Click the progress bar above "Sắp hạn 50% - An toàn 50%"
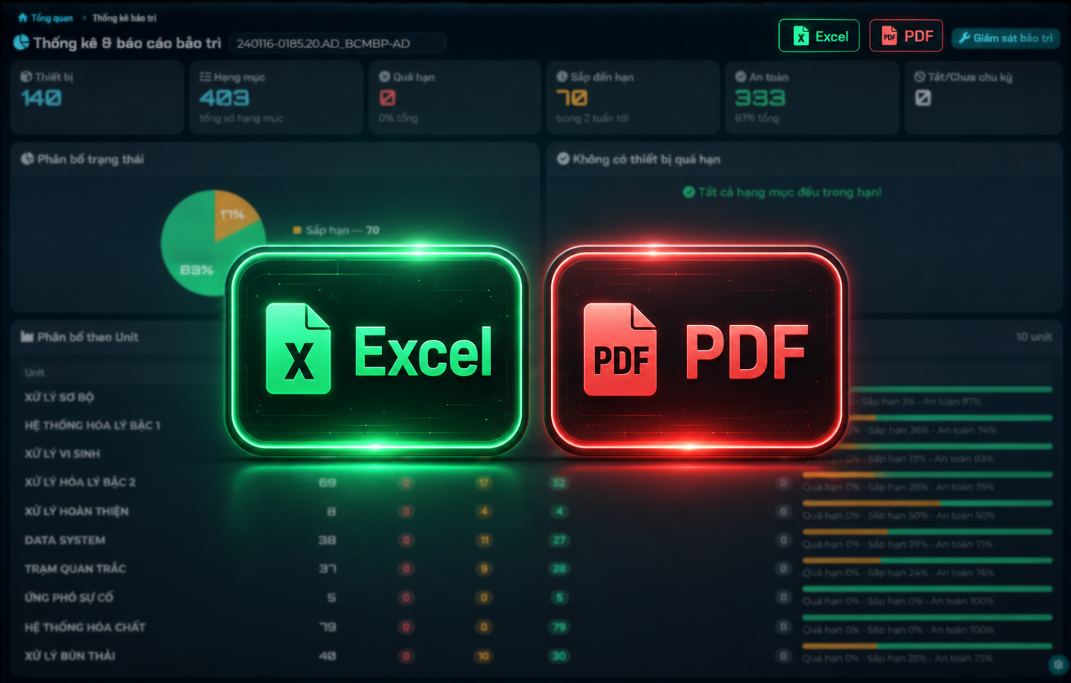Viewport: 1071px width, 683px height. click(x=927, y=503)
